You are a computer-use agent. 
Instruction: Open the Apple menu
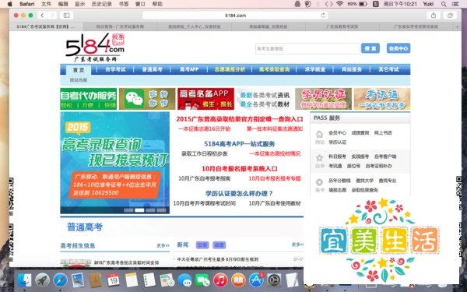[x=10, y=4]
